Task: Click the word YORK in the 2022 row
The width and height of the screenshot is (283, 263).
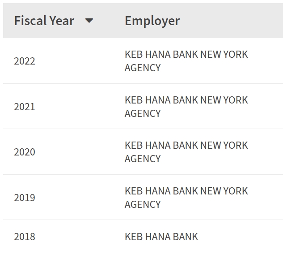Action: 236,54
